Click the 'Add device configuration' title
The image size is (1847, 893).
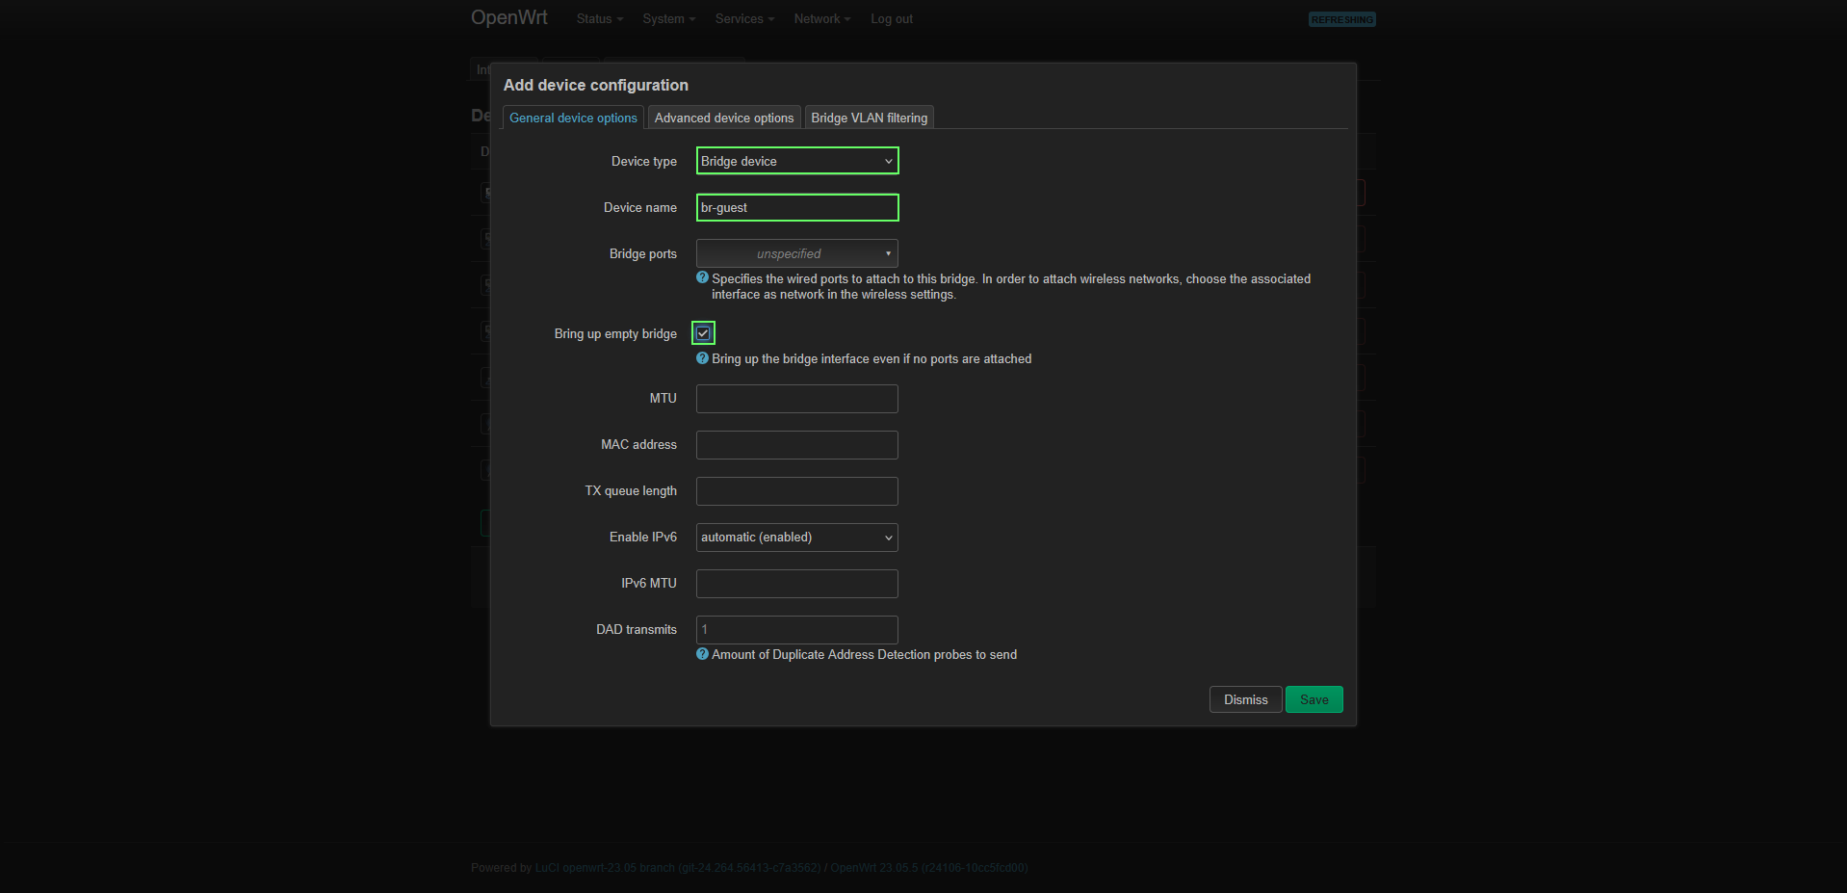click(596, 85)
